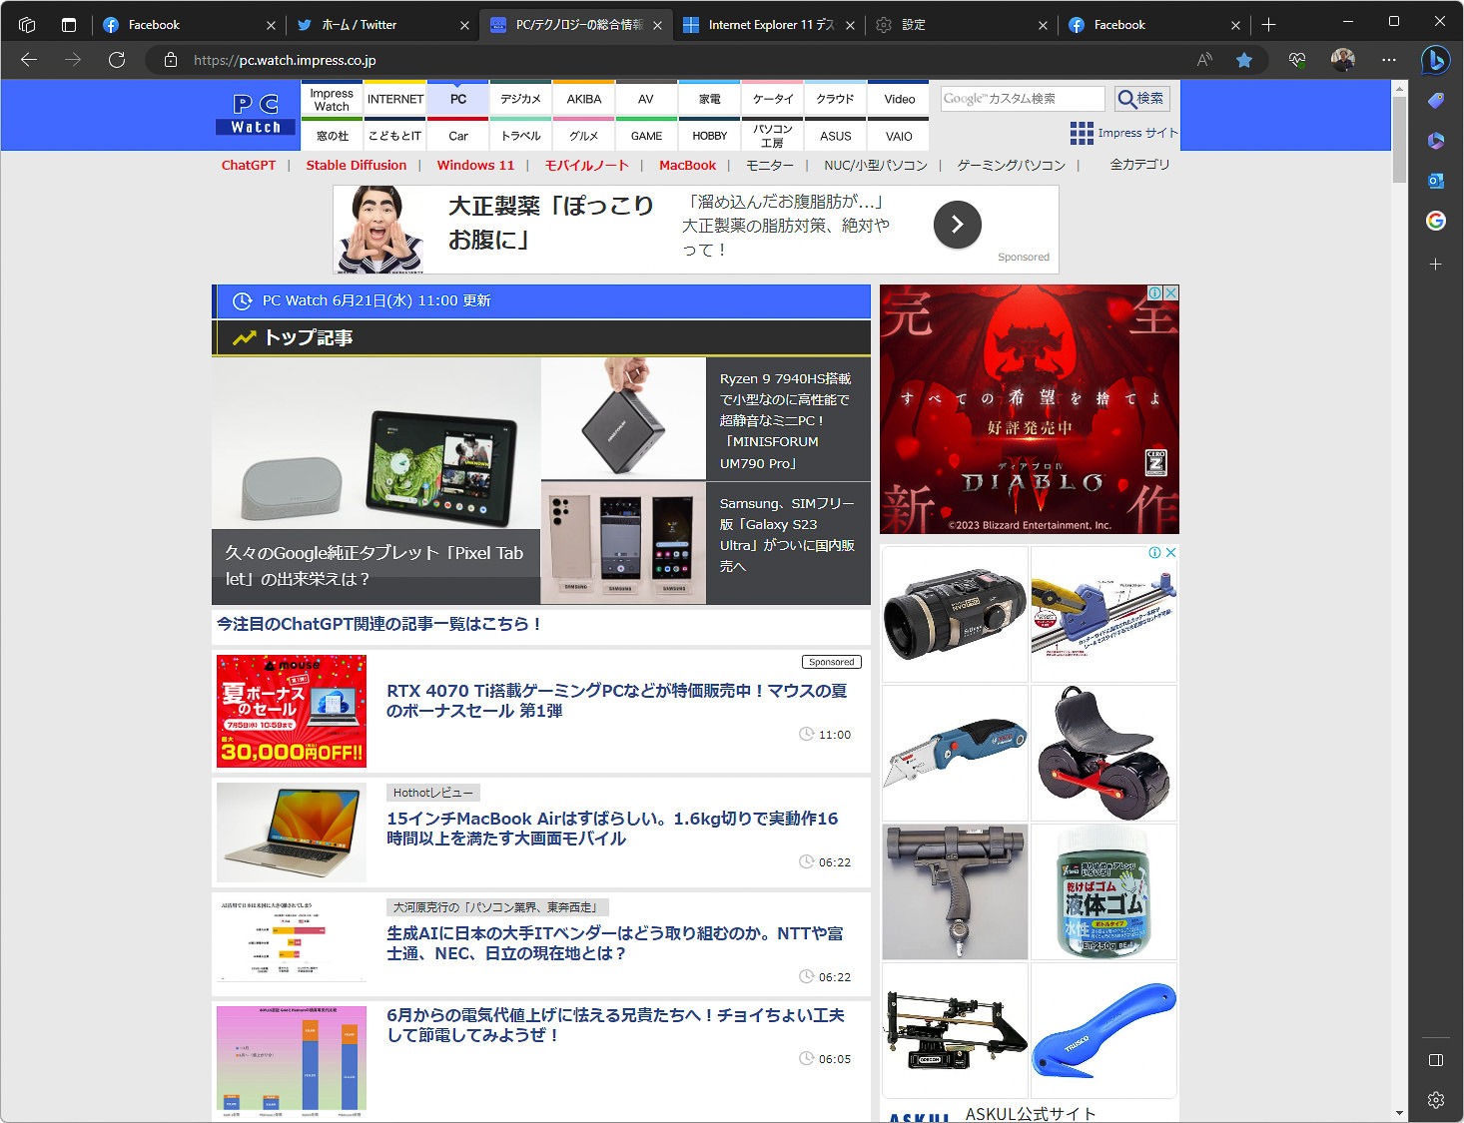Add a sidebar app with the plus icon
This screenshot has height=1123, width=1464.
point(1435,264)
